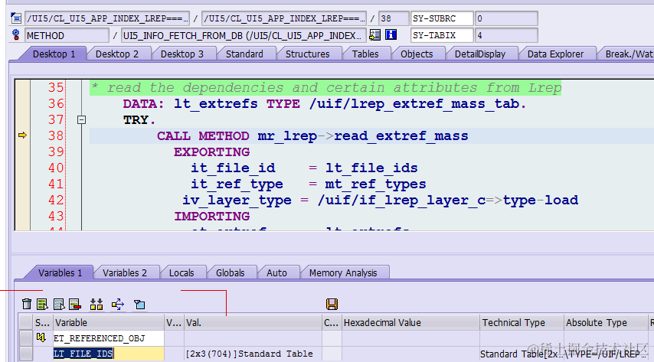Viewport: 654px width, 362px height.
Task: Click the LT_FILE_IDS variable cell
Action: (109, 354)
